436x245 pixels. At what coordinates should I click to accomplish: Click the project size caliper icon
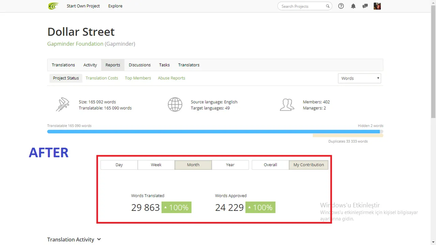click(62, 104)
